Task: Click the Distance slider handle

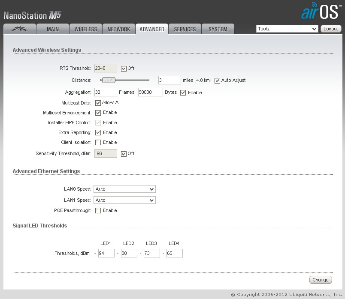Action: [109, 80]
